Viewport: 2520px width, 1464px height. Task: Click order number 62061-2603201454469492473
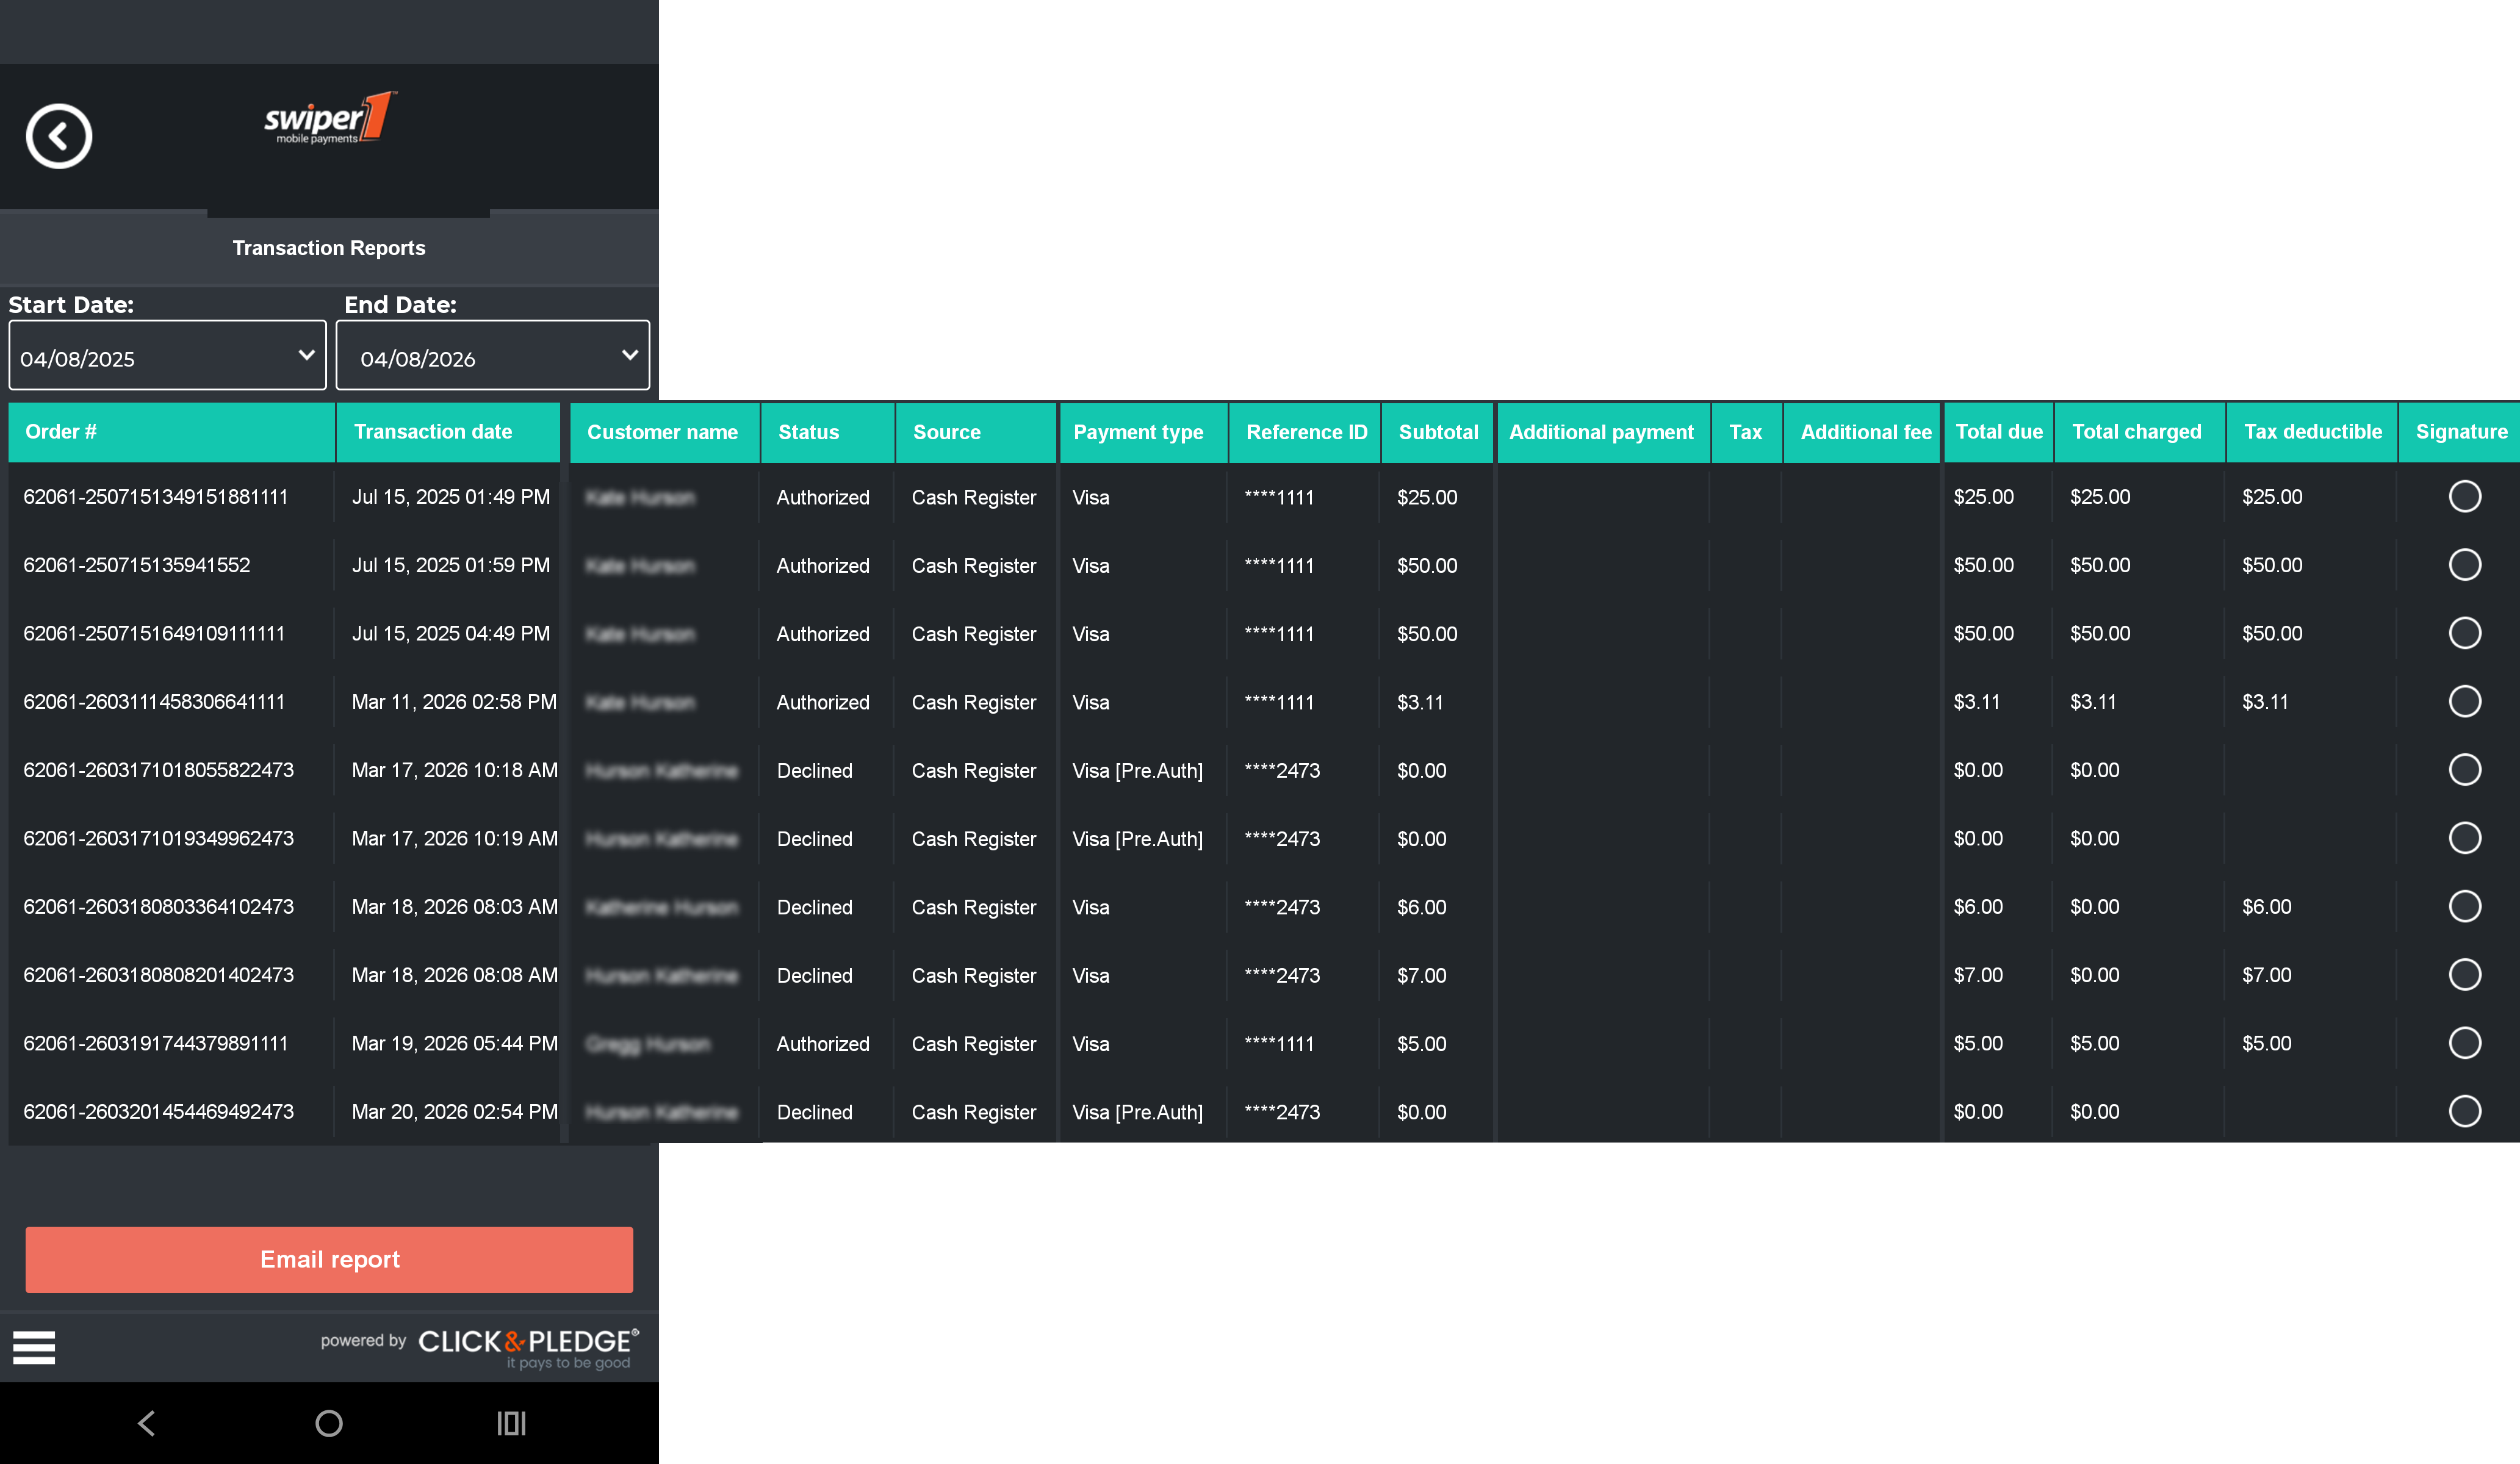(x=159, y=1111)
